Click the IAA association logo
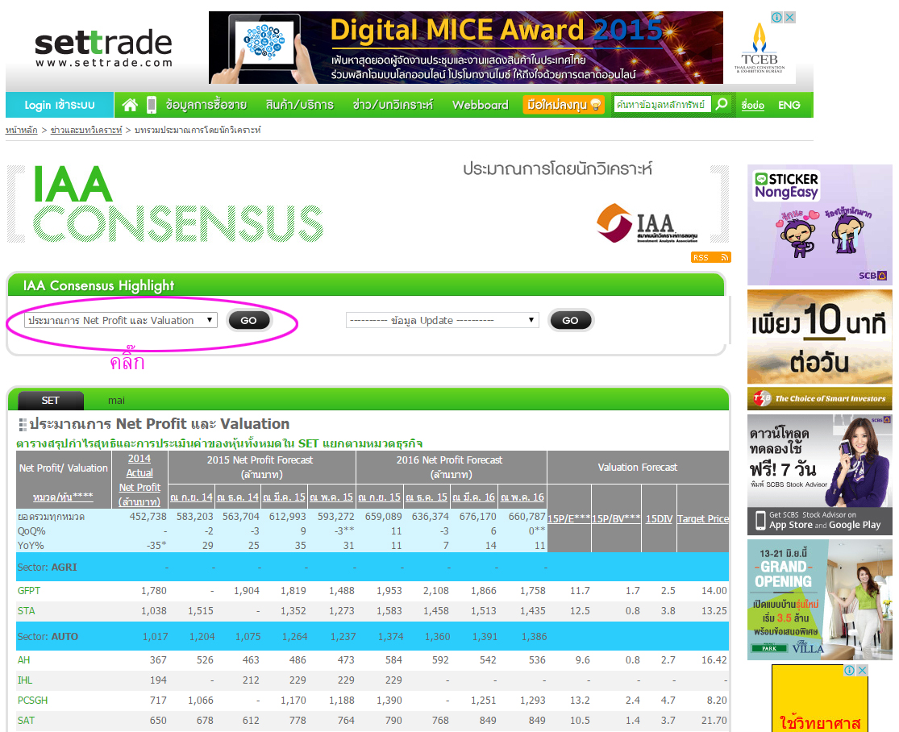 [647, 223]
